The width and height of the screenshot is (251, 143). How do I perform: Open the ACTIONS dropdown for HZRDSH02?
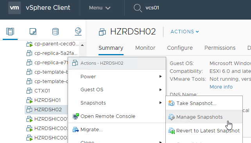pyautogui.click(x=185, y=32)
